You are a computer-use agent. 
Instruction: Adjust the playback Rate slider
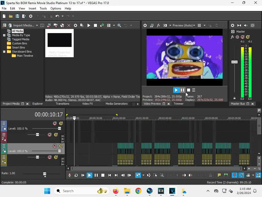click(45, 174)
